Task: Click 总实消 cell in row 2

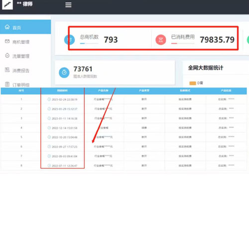Action: coord(226,109)
